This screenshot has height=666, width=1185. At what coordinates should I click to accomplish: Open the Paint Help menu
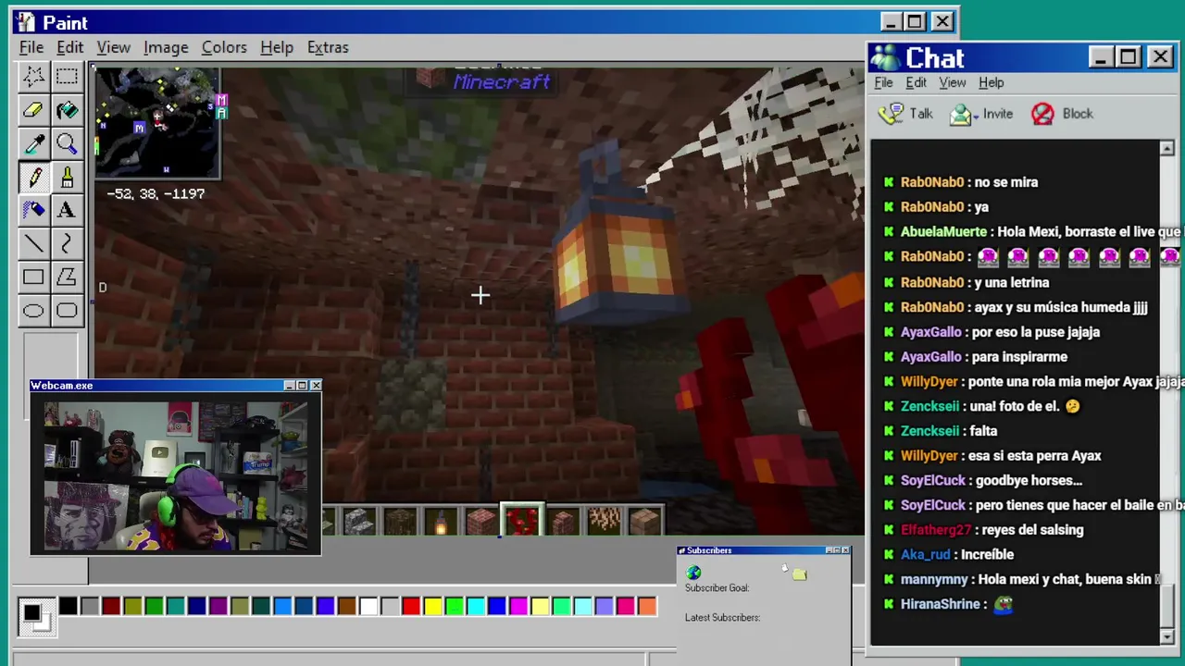click(277, 47)
